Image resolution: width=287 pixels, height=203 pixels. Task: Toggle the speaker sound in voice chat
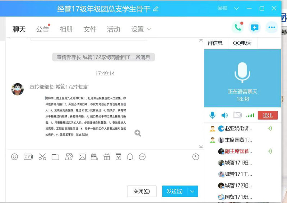[x=224, y=115]
